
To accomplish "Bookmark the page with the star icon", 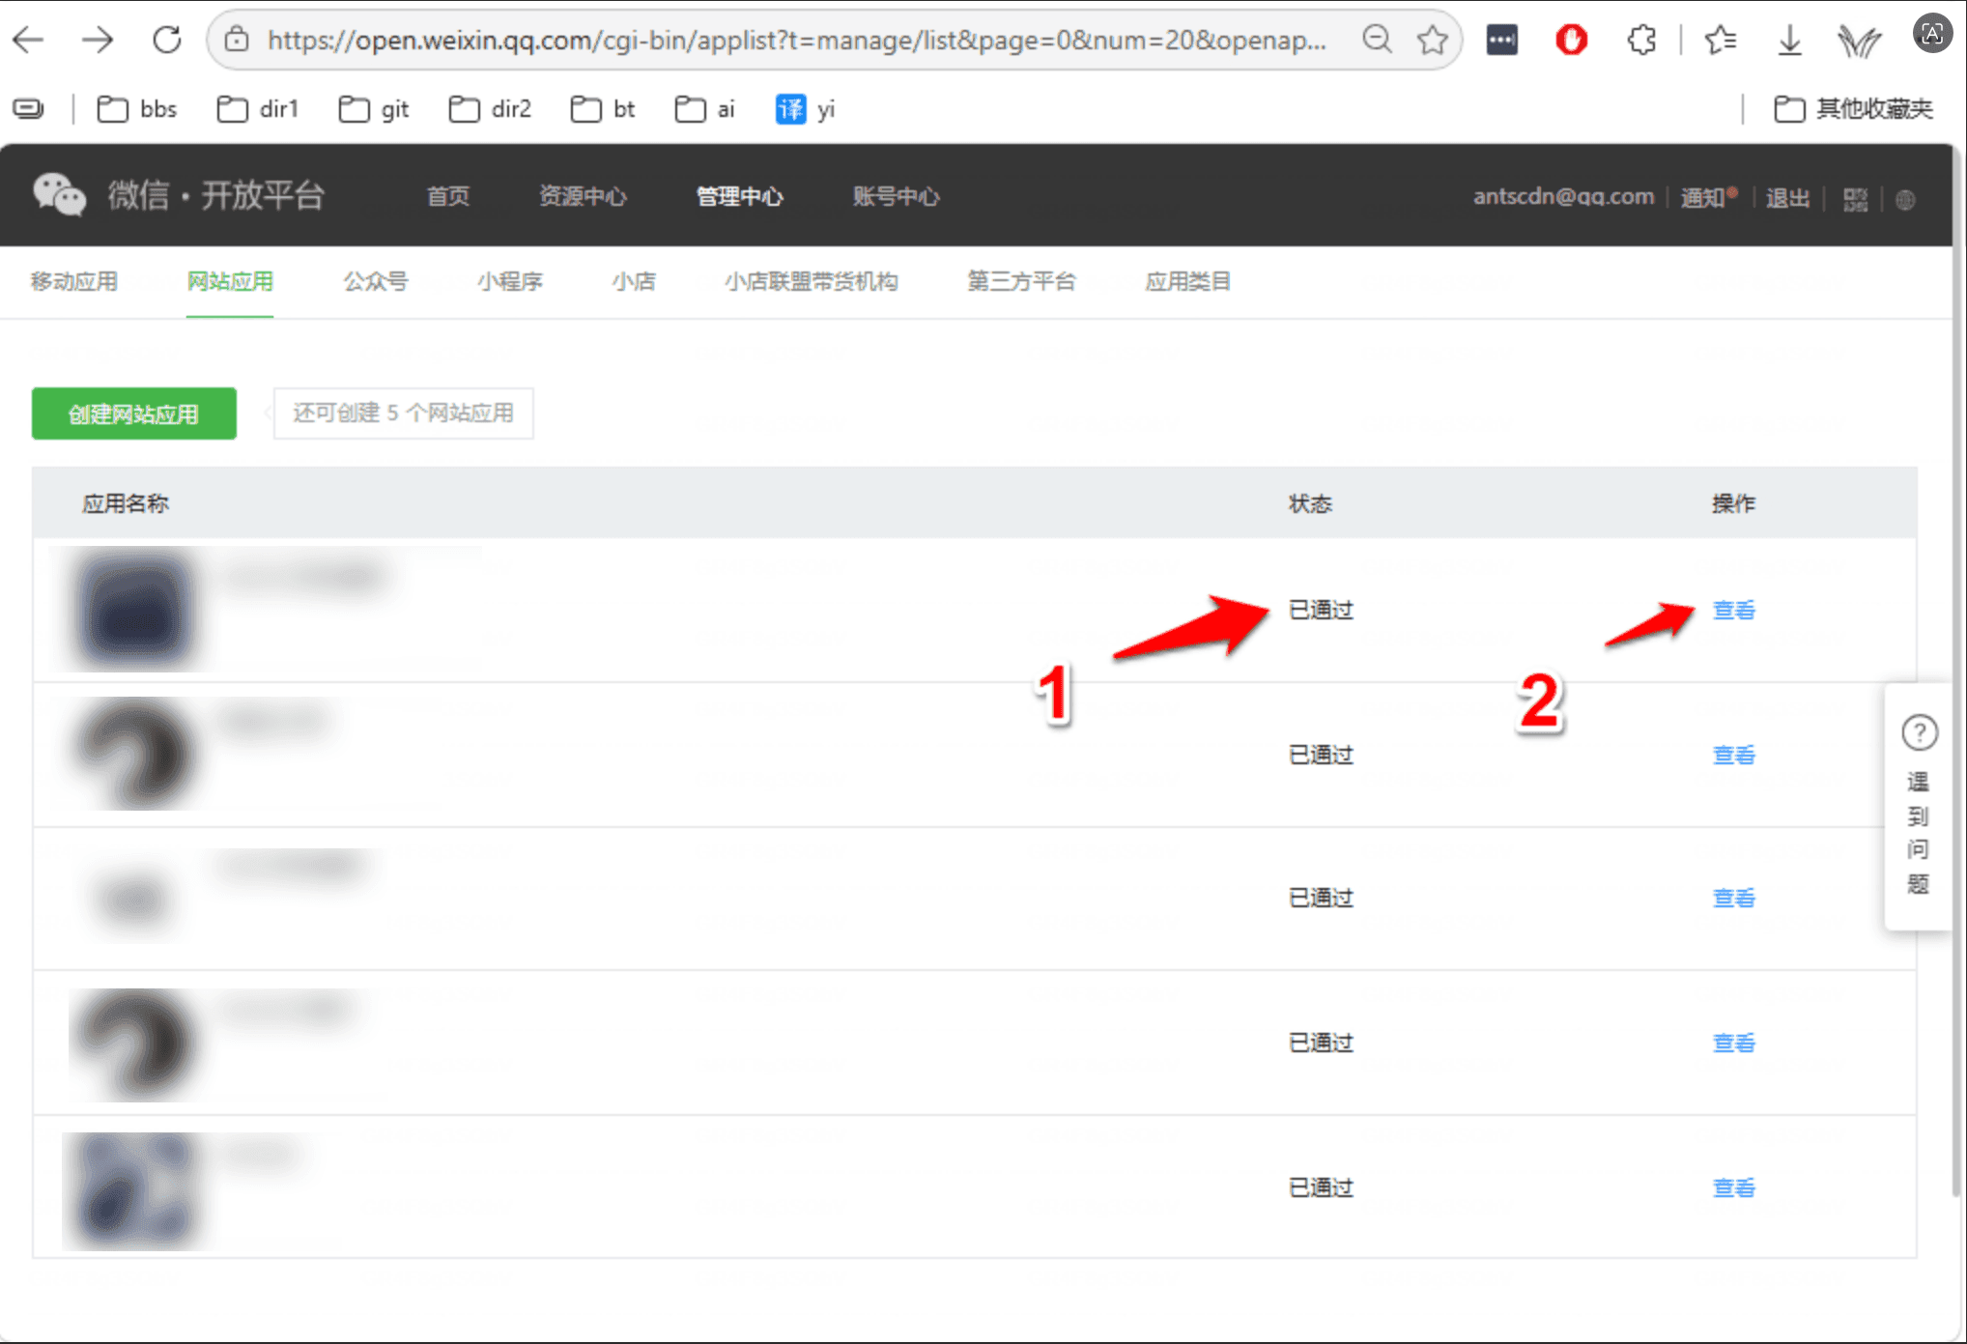I will pos(1433,40).
